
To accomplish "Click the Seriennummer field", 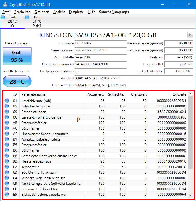I will click(x=101, y=50).
